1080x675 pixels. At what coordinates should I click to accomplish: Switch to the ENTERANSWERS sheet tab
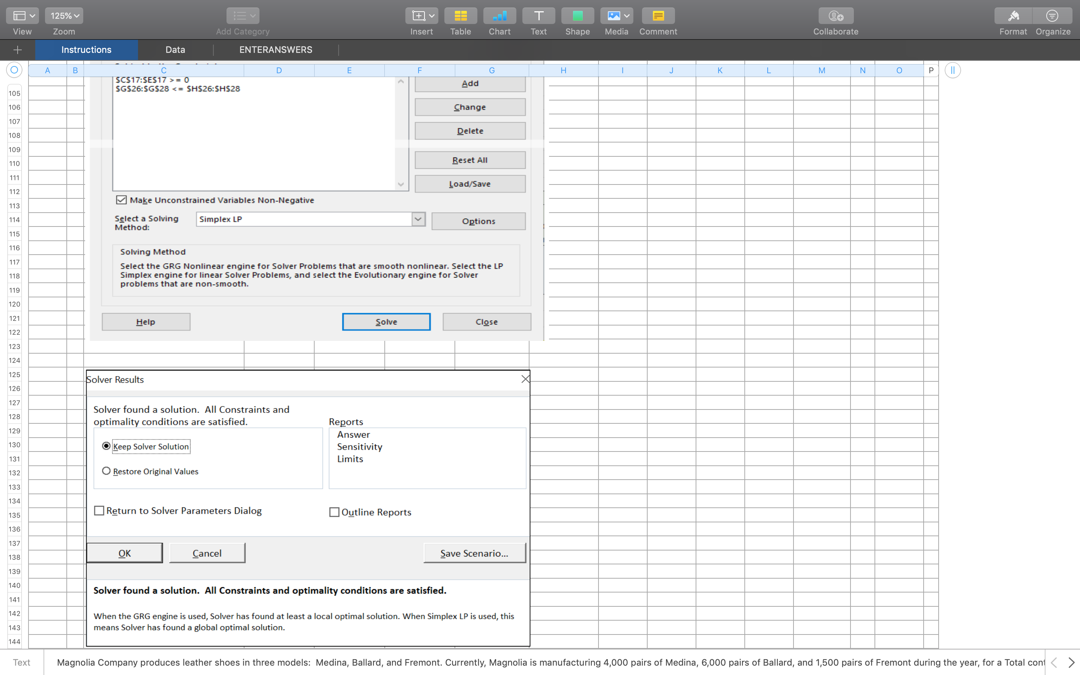[x=275, y=49]
